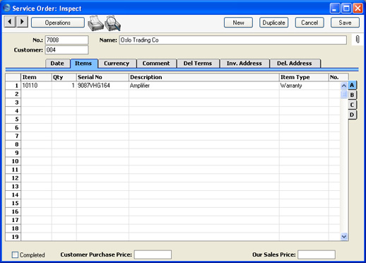Click the Our Sales Price field
Screen dimensions: 366x263
coord(317,255)
